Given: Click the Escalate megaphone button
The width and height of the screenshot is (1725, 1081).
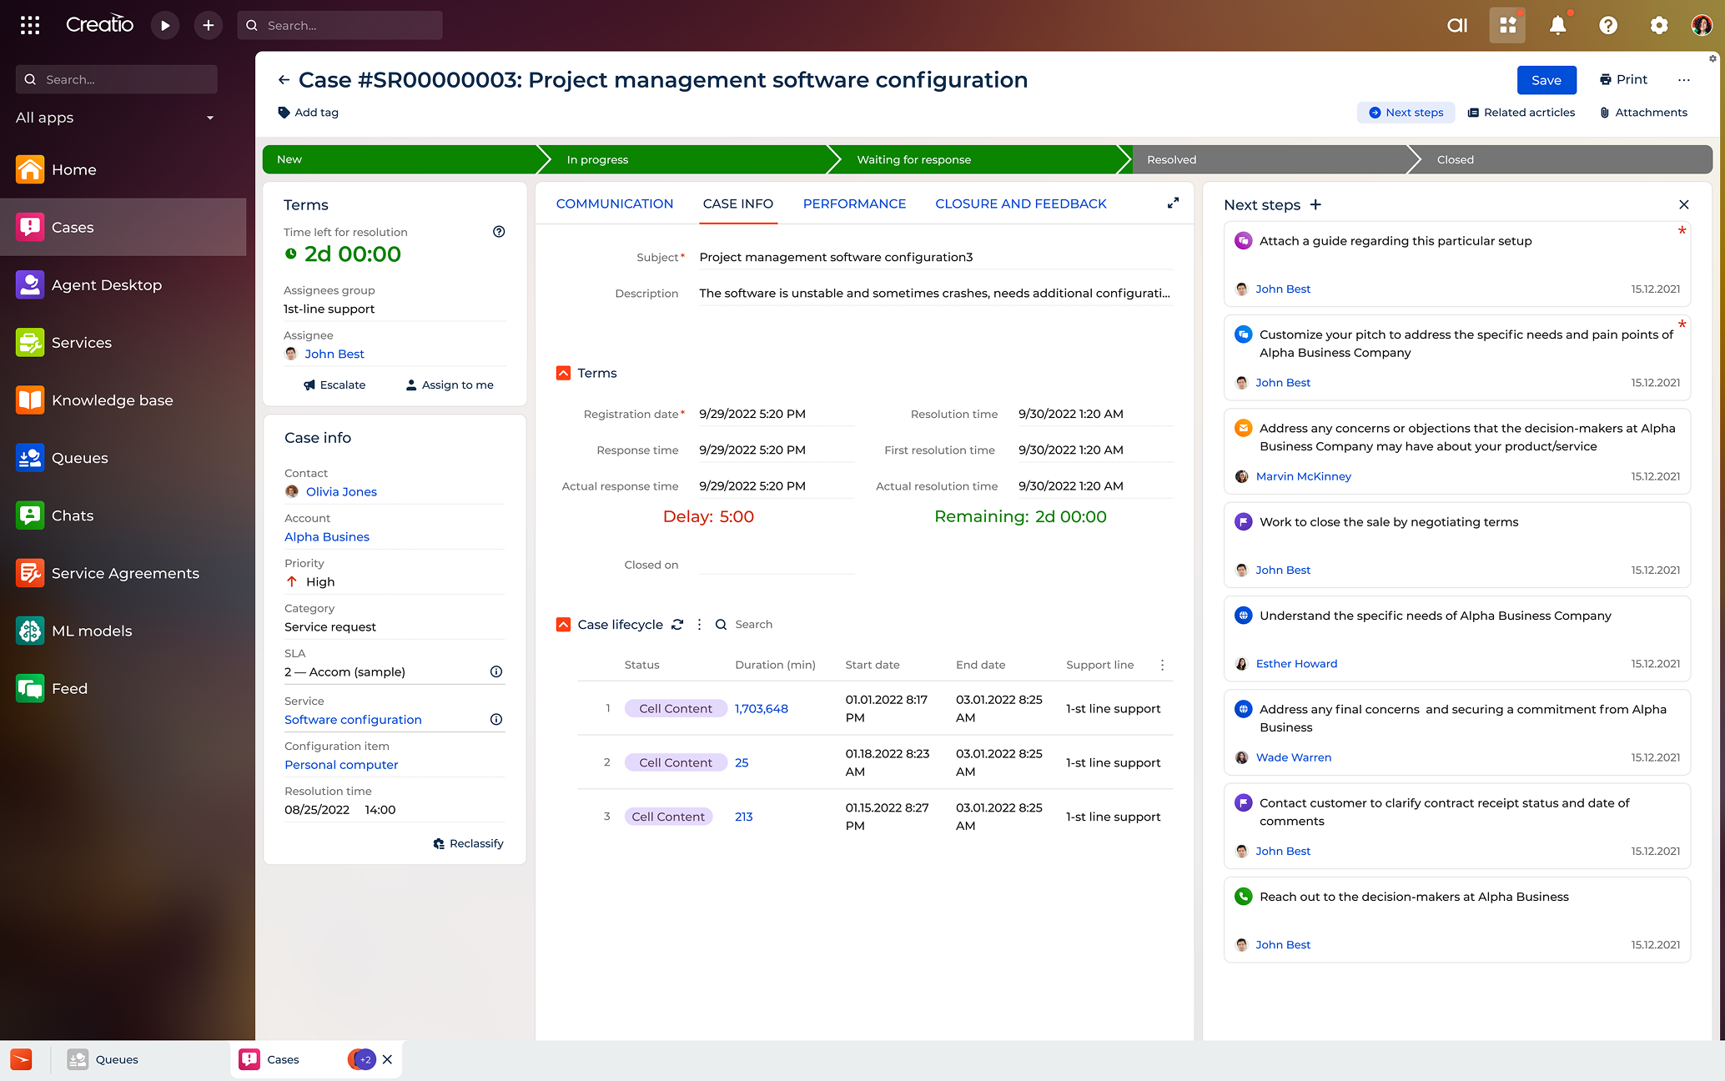Looking at the screenshot, I should point(334,385).
